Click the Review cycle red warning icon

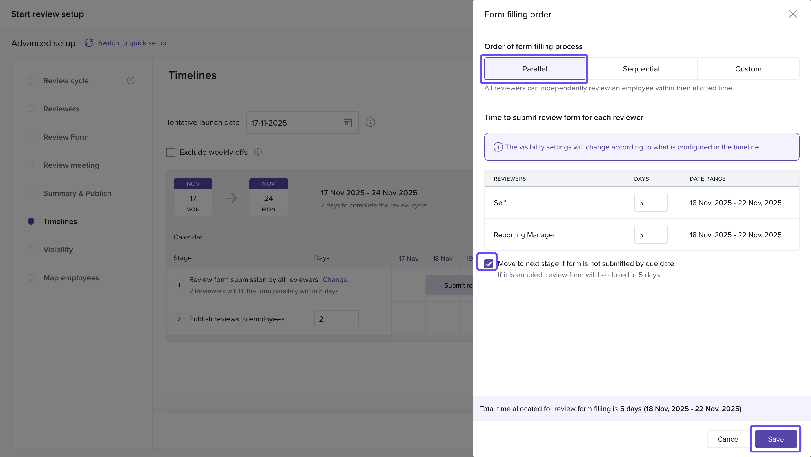tap(130, 80)
